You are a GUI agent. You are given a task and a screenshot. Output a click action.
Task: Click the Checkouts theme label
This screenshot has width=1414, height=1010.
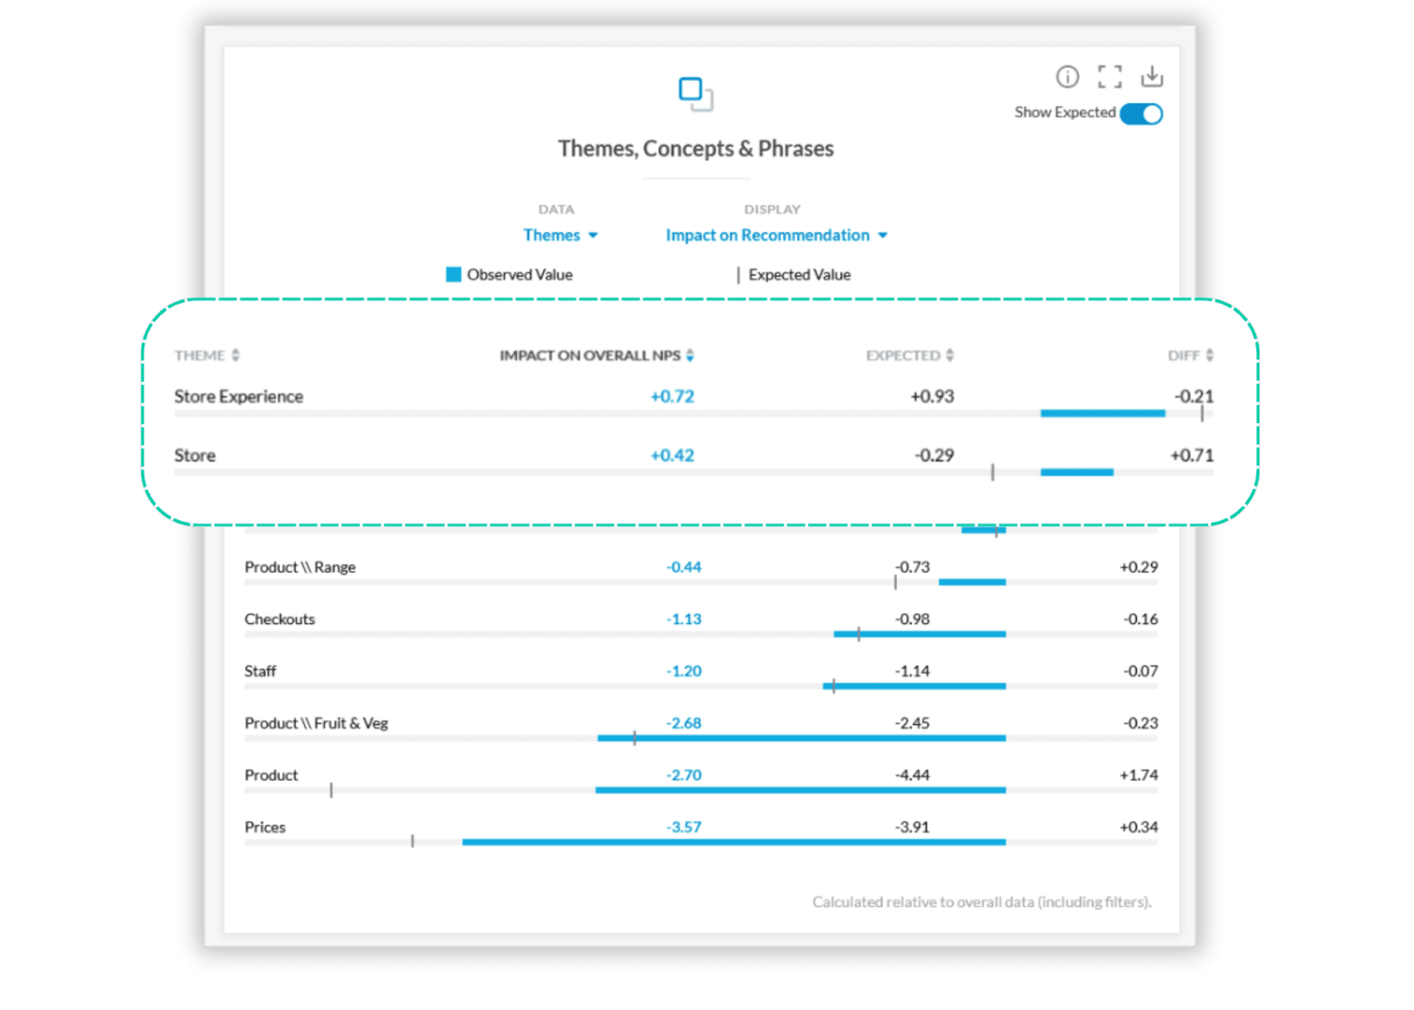[x=279, y=619]
